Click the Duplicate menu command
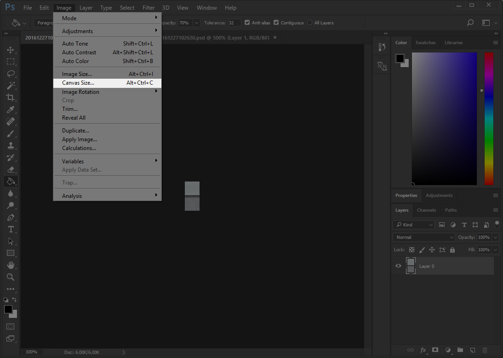The height and width of the screenshot is (358, 503). point(107,131)
